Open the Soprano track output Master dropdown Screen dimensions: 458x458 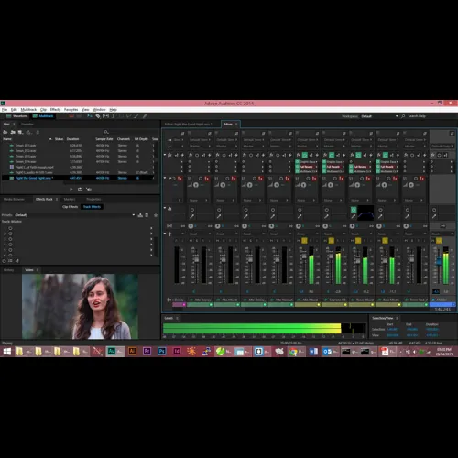[333, 147]
